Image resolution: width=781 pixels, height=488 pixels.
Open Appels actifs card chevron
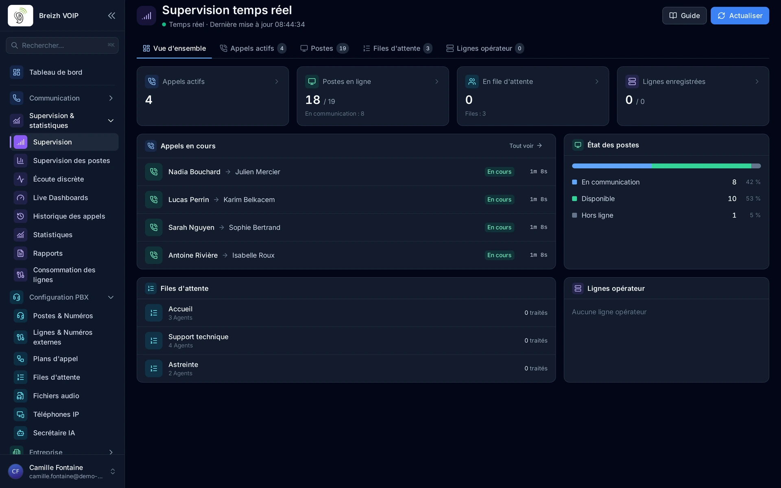point(277,82)
